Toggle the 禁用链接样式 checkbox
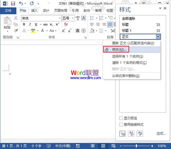Image resolution: width=171 pixels, height=149 pixels. [x=121, y=125]
